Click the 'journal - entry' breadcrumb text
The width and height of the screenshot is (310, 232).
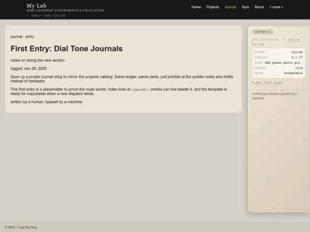click(x=22, y=37)
